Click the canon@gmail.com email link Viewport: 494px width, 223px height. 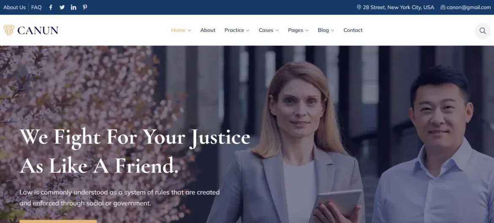(x=469, y=7)
